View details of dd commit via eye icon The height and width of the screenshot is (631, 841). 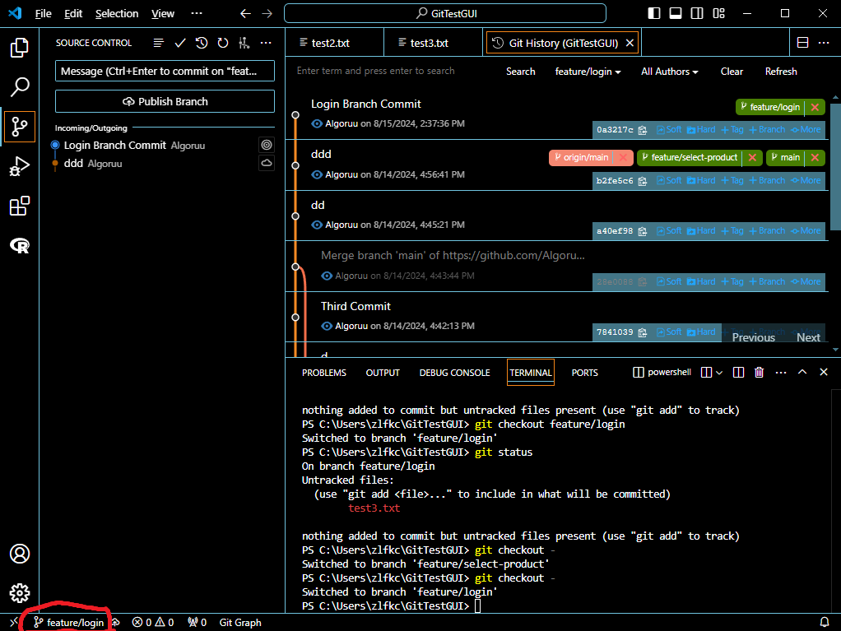[x=317, y=225]
